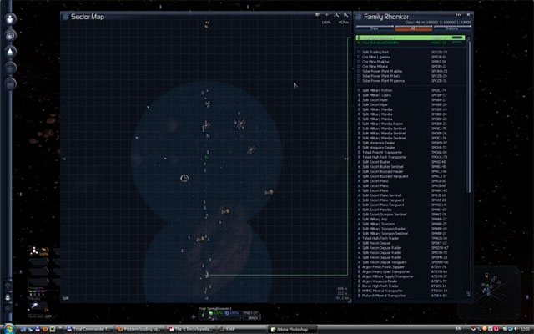Collapse the Family Rhonkar panel with arrows icon
Image resolution: width=534 pixels, height=334 pixels.
tap(459, 15)
